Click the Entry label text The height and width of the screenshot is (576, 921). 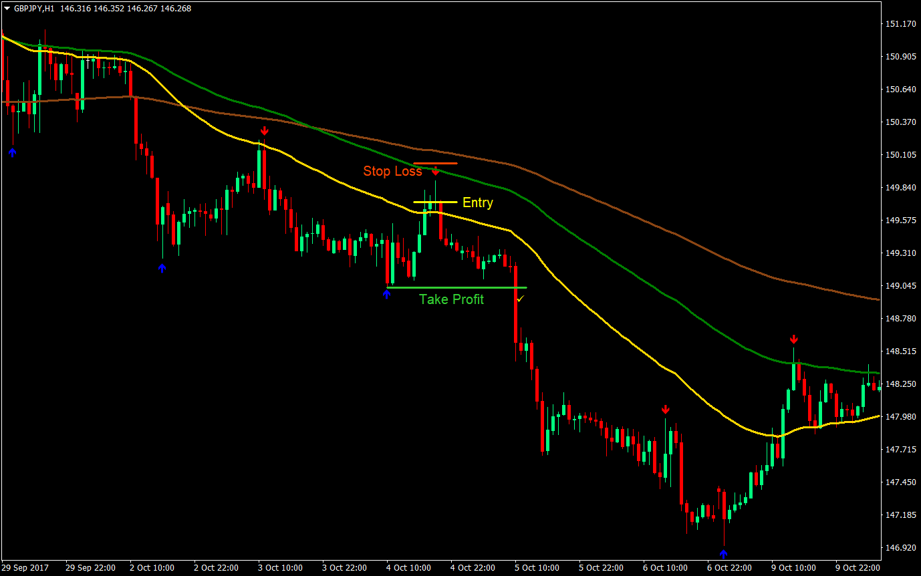coord(477,202)
